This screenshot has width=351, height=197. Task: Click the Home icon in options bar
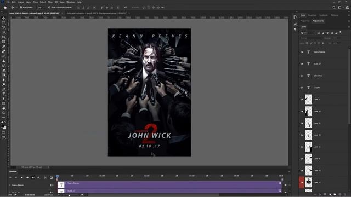5,7
